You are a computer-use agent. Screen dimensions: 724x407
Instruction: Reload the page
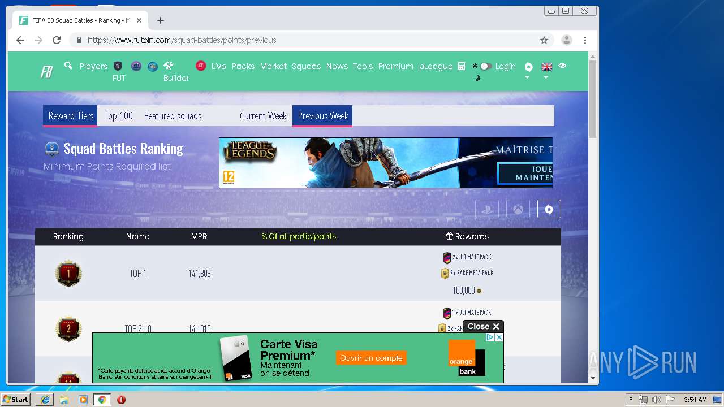(57, 40)
